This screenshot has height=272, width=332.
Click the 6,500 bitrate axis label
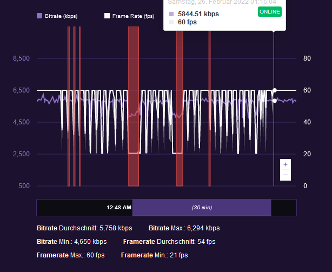click(22, 90)
